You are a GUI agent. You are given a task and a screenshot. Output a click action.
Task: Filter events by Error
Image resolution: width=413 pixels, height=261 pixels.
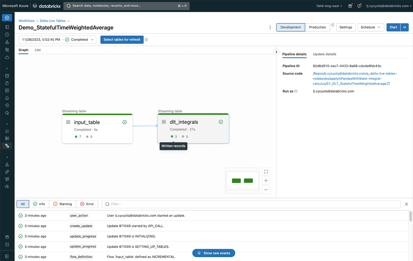(x=87, y=204)
